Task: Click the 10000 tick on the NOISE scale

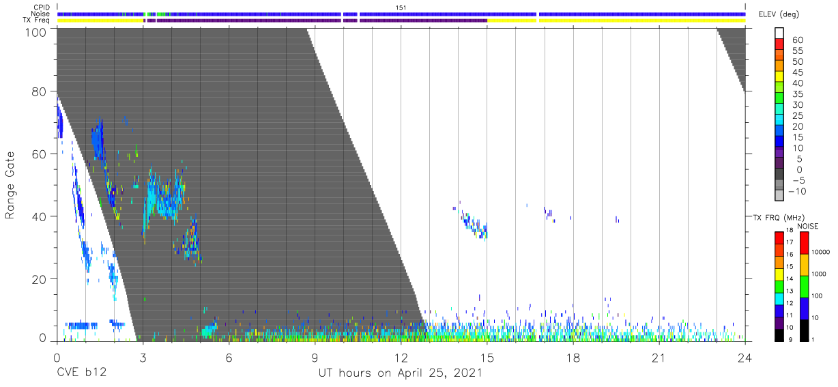Action: tap(819, 252)
